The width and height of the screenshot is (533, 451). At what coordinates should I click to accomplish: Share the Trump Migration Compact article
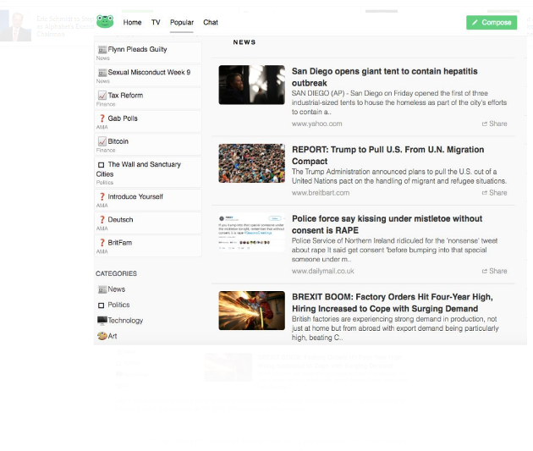point(494,193)
